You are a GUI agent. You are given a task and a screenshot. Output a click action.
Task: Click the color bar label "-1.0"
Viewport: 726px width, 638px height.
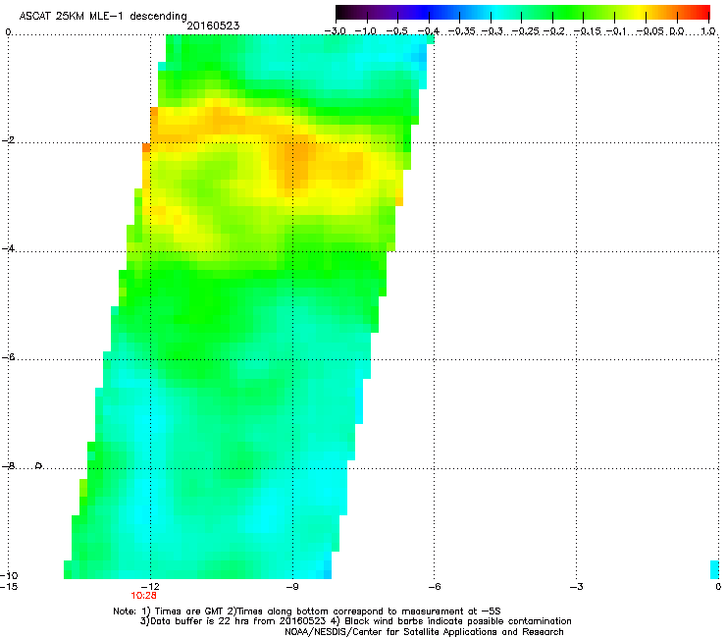(x=366, y=31)
